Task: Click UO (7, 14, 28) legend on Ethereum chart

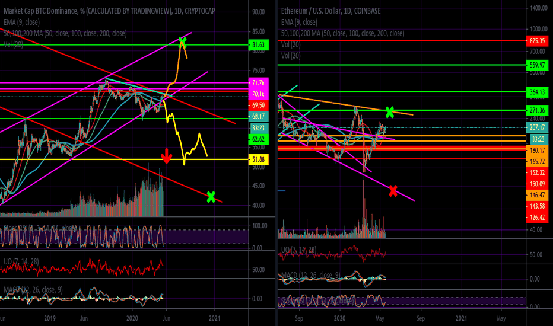Action: [x=298, y=250]
